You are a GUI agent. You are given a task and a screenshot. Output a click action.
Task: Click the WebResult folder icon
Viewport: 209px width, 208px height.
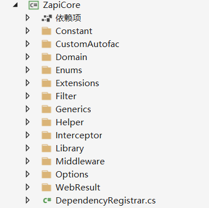pos(46,188)
